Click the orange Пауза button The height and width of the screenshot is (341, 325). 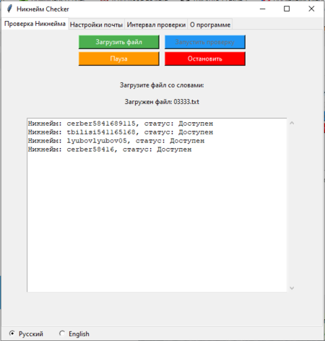119,59
